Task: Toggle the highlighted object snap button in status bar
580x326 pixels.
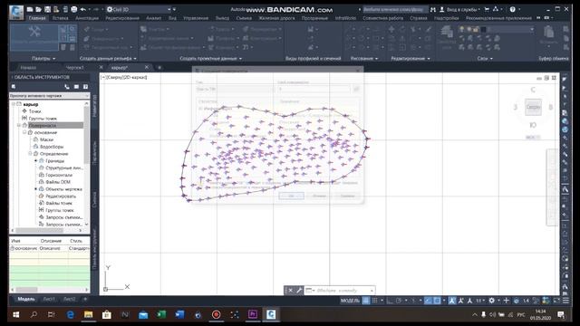Action: click(x=437, y=301)
